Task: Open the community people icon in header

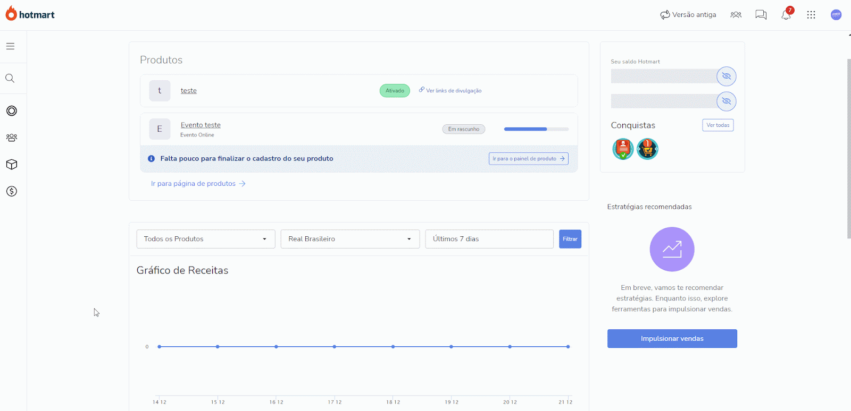Action: 736,15
